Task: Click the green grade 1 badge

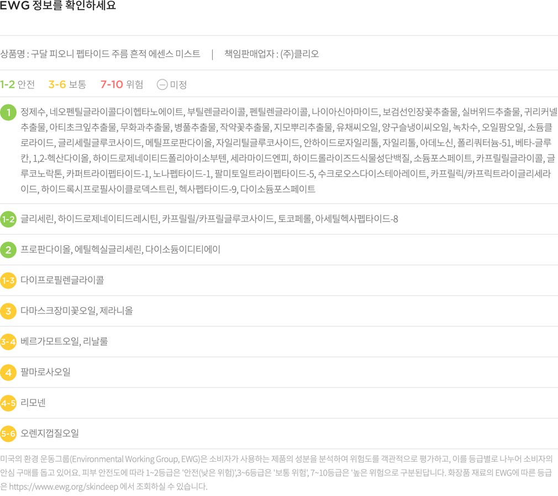Action: pos(8,113)
